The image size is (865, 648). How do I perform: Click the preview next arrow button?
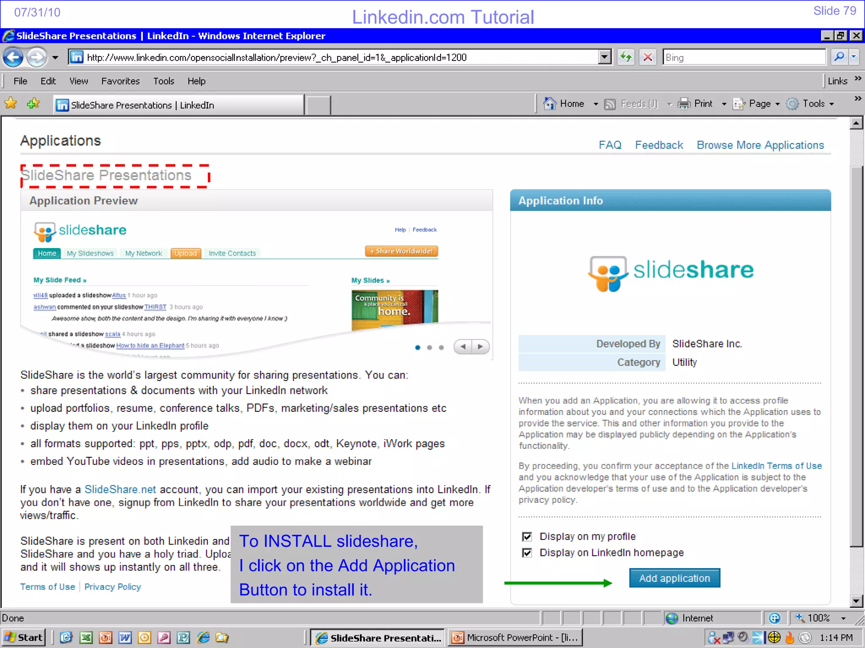pos(481,347)
